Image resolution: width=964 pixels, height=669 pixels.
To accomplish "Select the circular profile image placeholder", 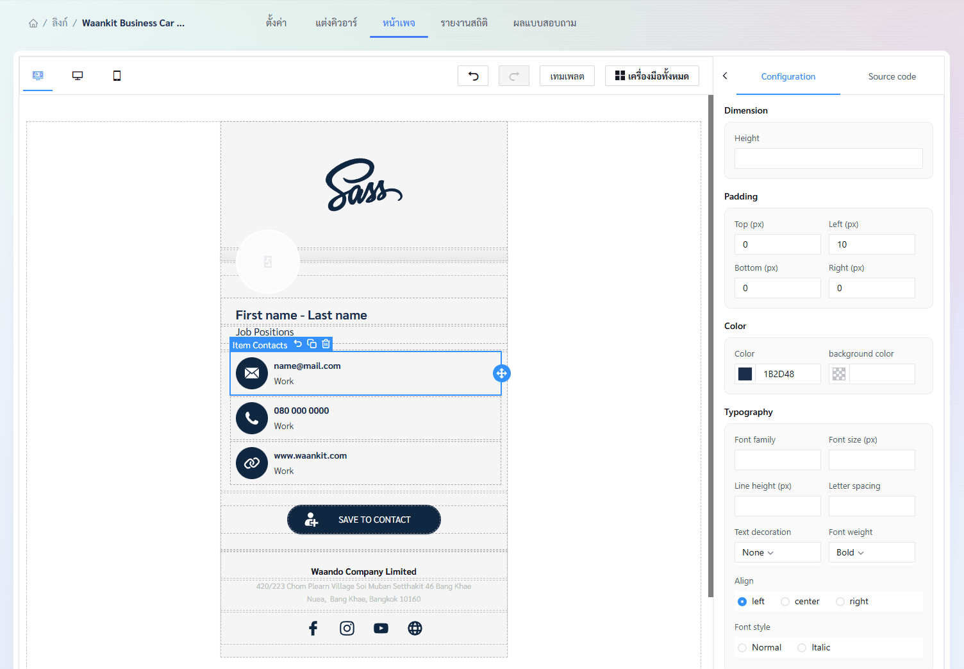I will point(268,262).
